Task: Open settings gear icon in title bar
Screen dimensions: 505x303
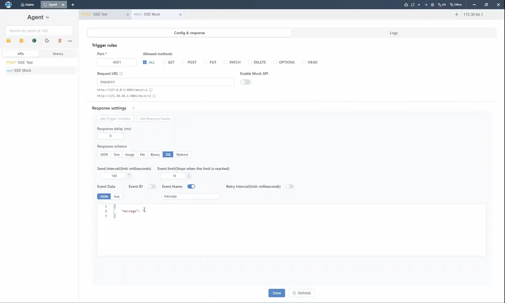Action: [x=432, y=5]
